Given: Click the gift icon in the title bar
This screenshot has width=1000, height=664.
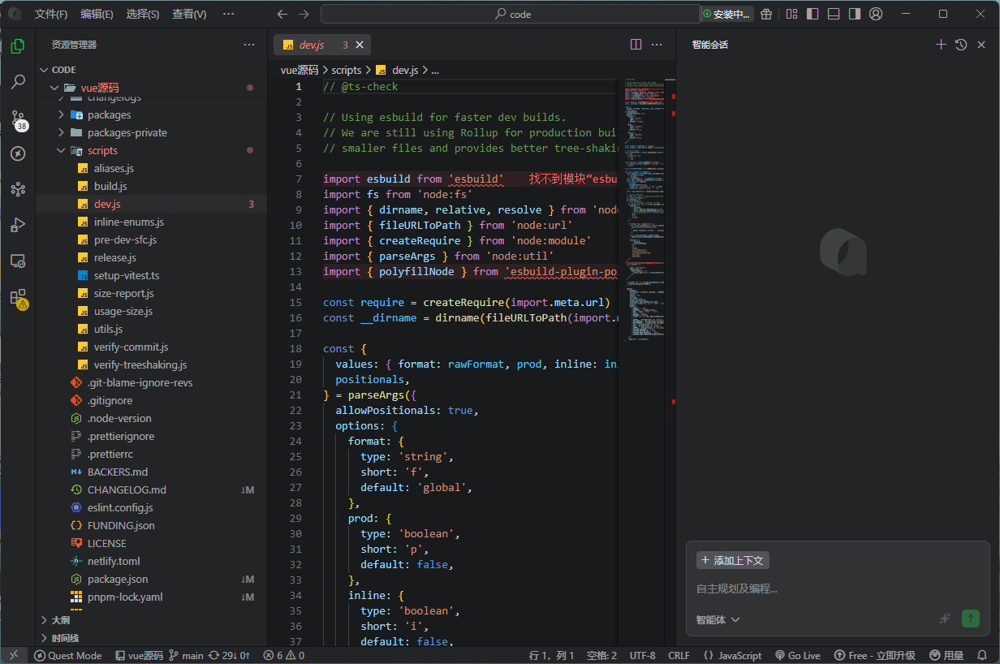Looking at the screenshot, I should [x=765, y=14].
